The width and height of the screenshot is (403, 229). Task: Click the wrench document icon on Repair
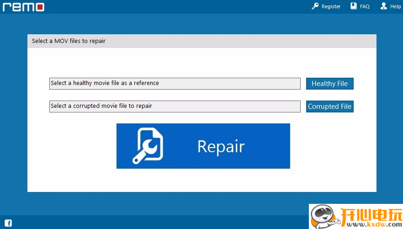tap(148, 146)
